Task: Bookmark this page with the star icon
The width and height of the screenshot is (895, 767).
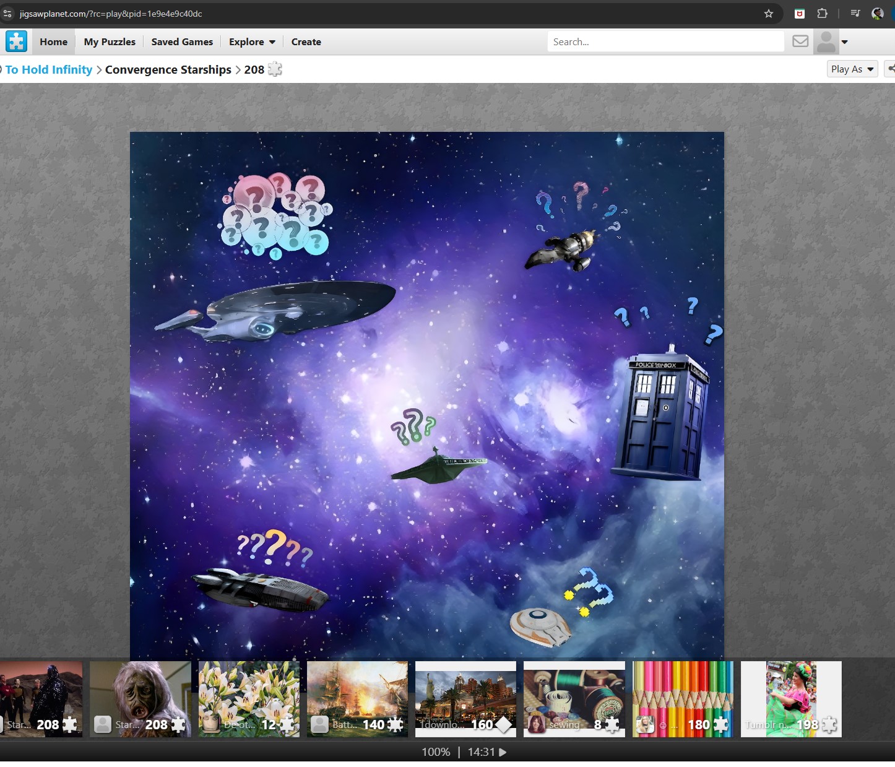Action: (769, 14)
